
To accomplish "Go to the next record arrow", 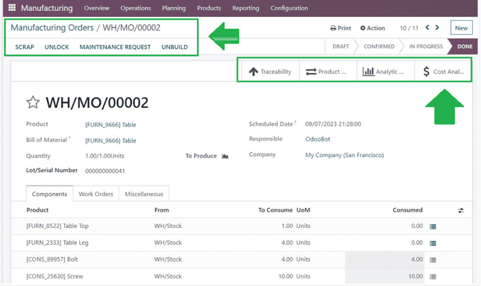I will coord(437,28).
